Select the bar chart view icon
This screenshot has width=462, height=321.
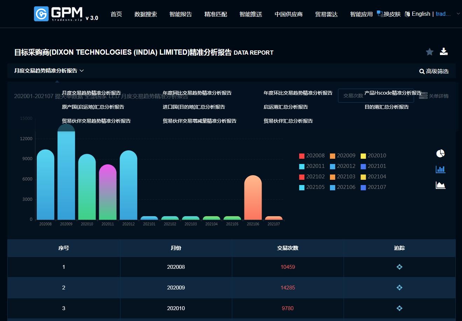(440, 169)
